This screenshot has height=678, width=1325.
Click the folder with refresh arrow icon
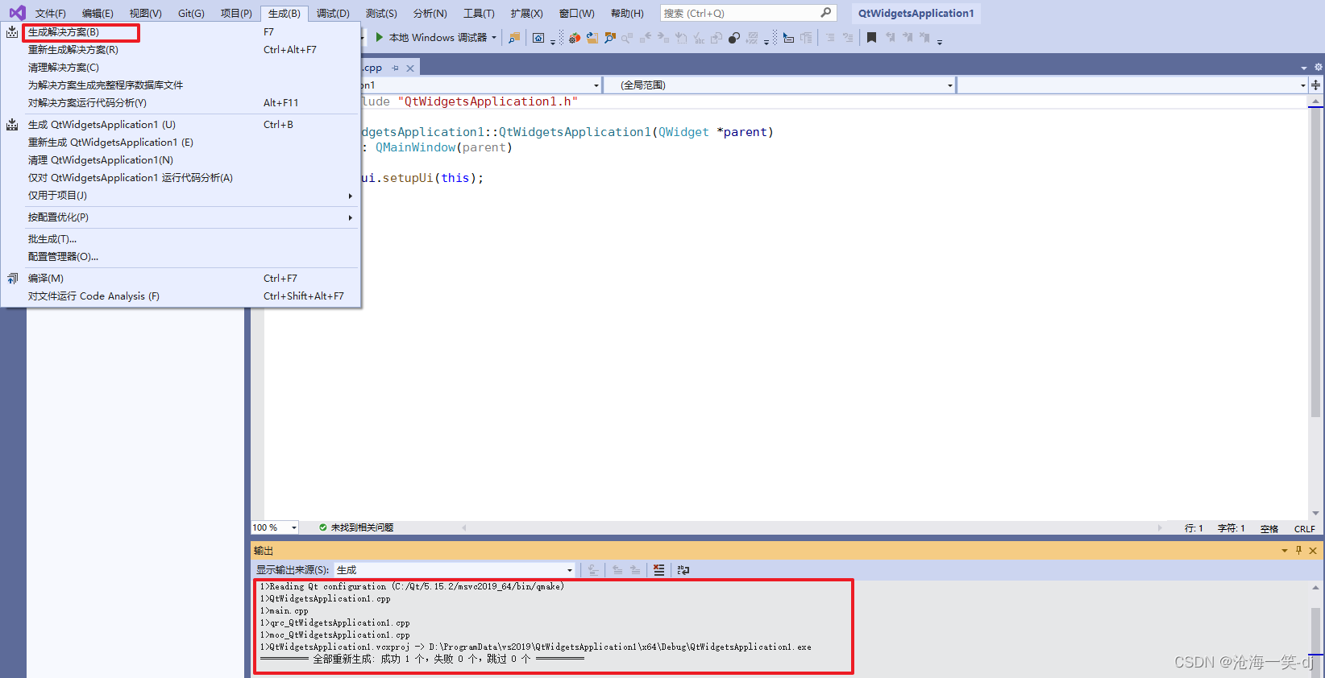[592, 38]
